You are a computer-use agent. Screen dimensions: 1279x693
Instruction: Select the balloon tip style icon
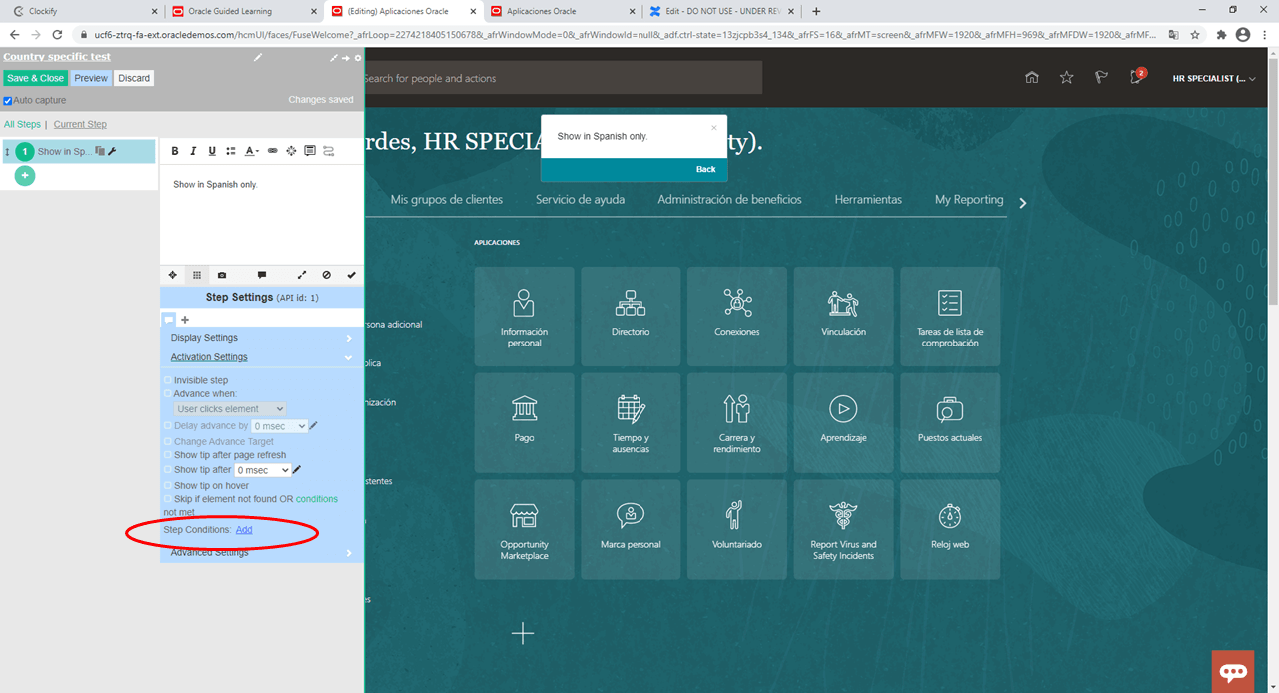pos(261,275)
